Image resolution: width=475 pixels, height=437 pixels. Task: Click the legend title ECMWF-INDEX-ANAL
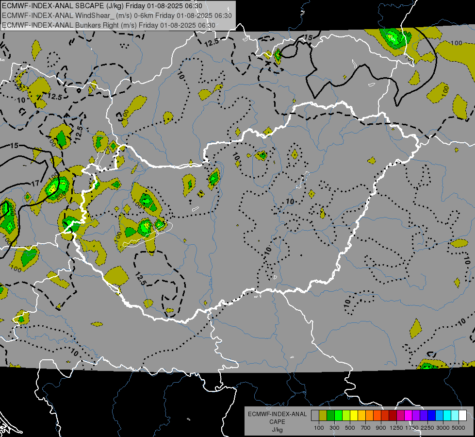point(277,414)
